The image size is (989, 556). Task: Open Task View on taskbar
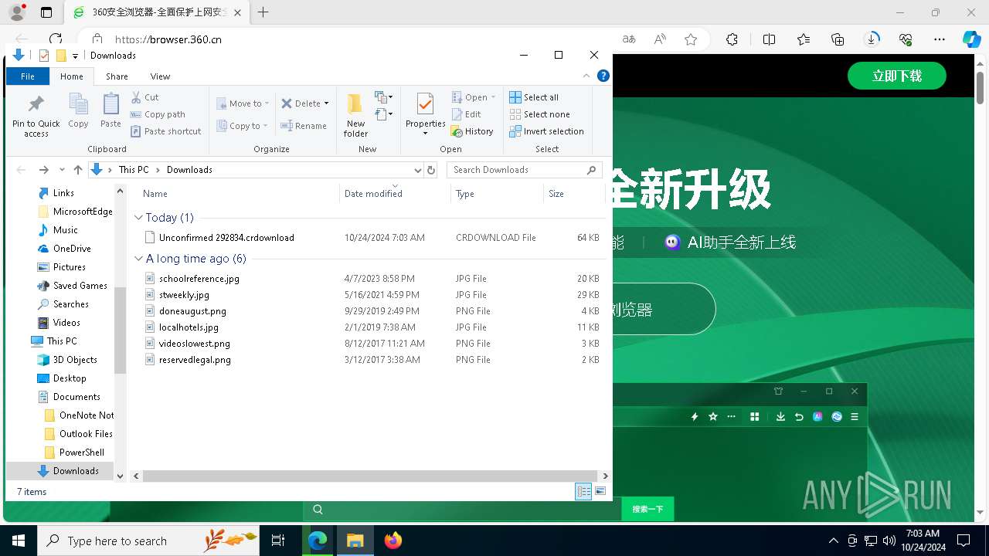point(279,541)
